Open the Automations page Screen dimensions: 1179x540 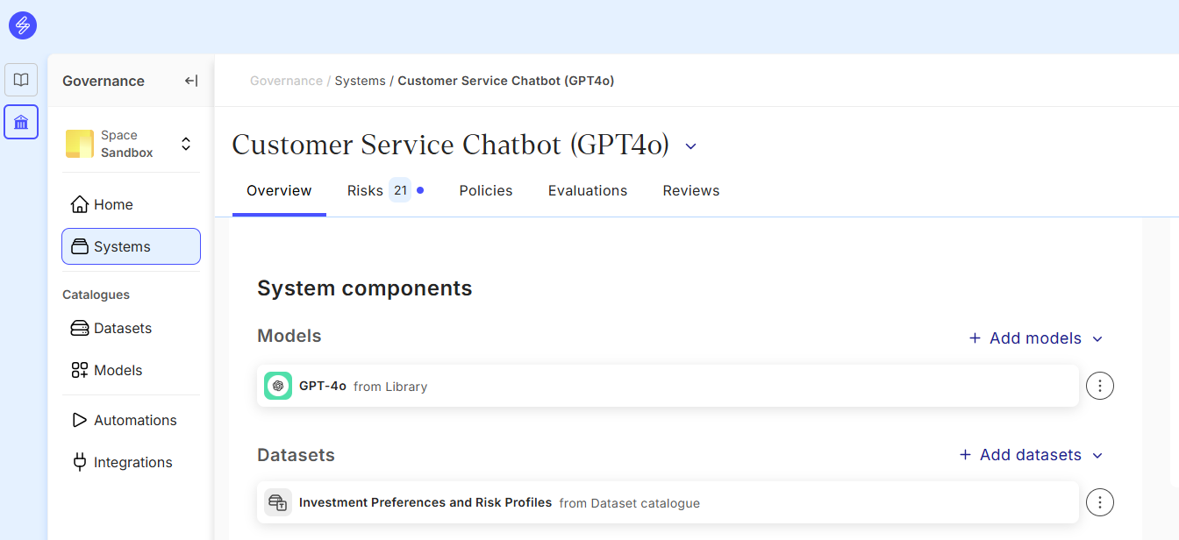pyautogui.click(x=134, y=420)
